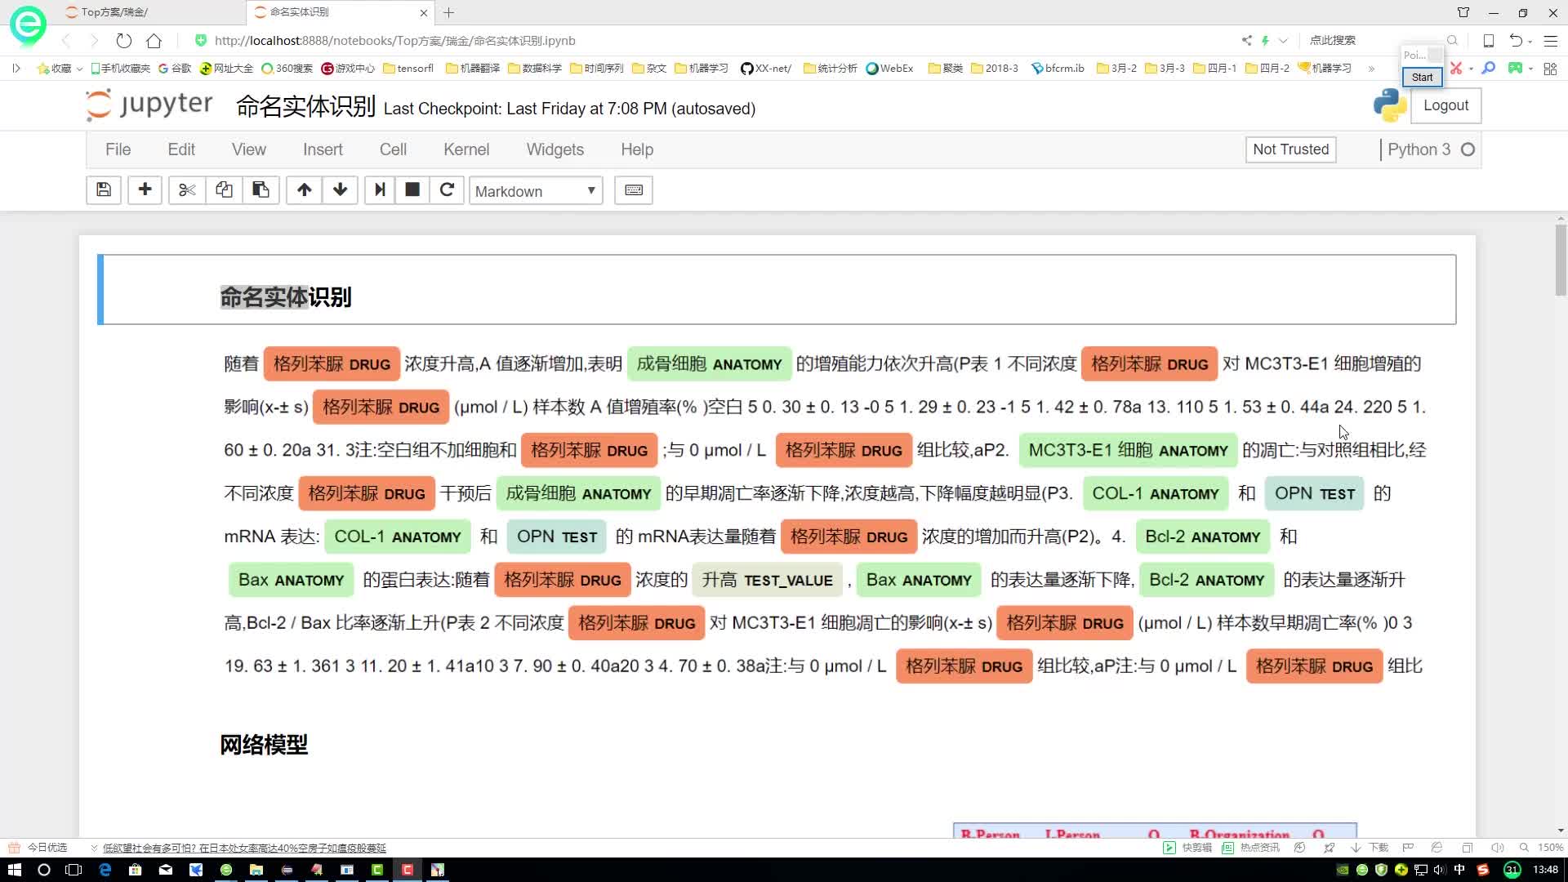Open 热点资讯 in the status bar
This screenshot has height=882, width=1568.
coord(1251,848)
